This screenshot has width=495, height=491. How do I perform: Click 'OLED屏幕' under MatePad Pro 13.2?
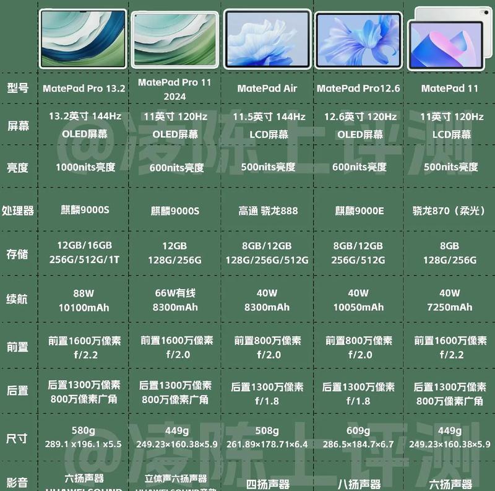pos(85,134)
